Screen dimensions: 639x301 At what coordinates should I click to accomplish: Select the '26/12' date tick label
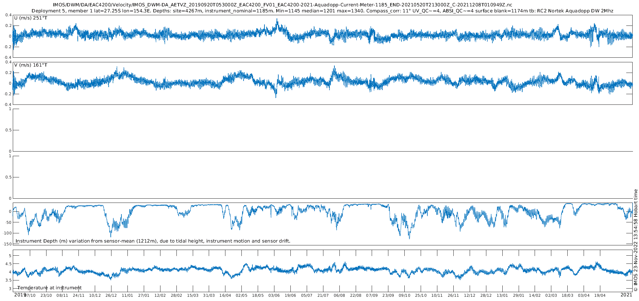point(111,295)
